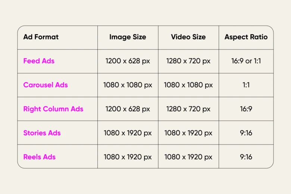Select the Right Column Ads link
This screenshot has height=194, width=291.
pos(53,109)
